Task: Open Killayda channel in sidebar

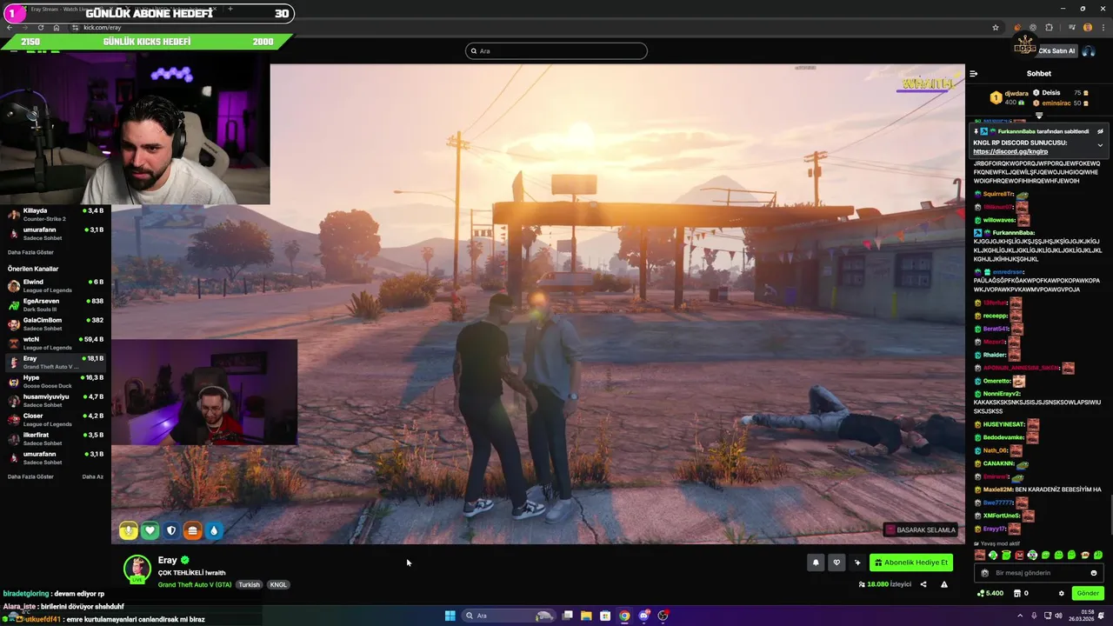Action: coord(56,214)
